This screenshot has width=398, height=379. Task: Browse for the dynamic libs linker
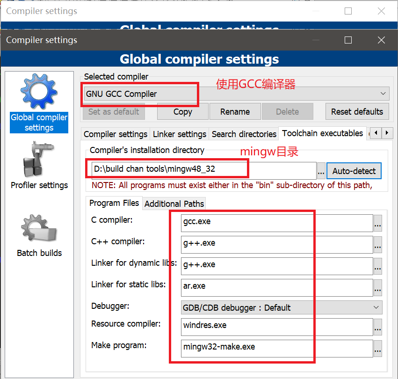tap(377, 266)
